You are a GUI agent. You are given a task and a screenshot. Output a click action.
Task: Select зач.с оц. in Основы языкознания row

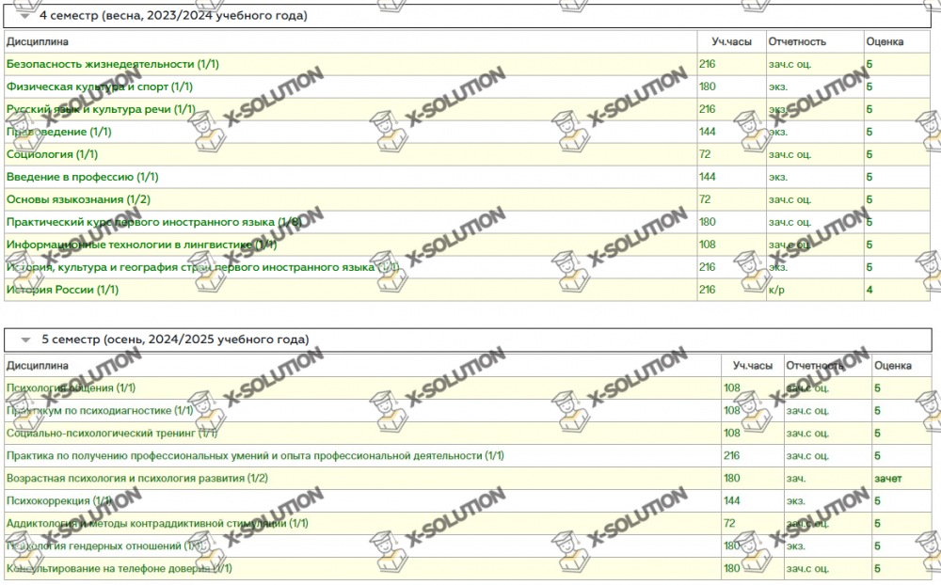click(789, 199)
